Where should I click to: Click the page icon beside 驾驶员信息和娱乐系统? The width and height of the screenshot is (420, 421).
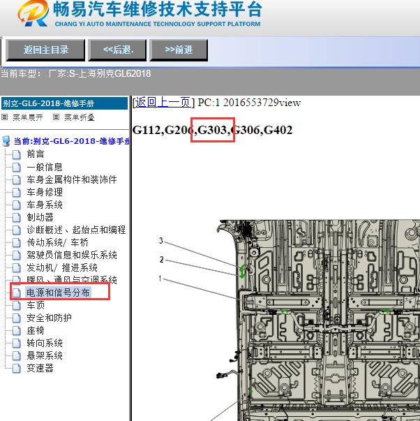(x=17, y=256)
